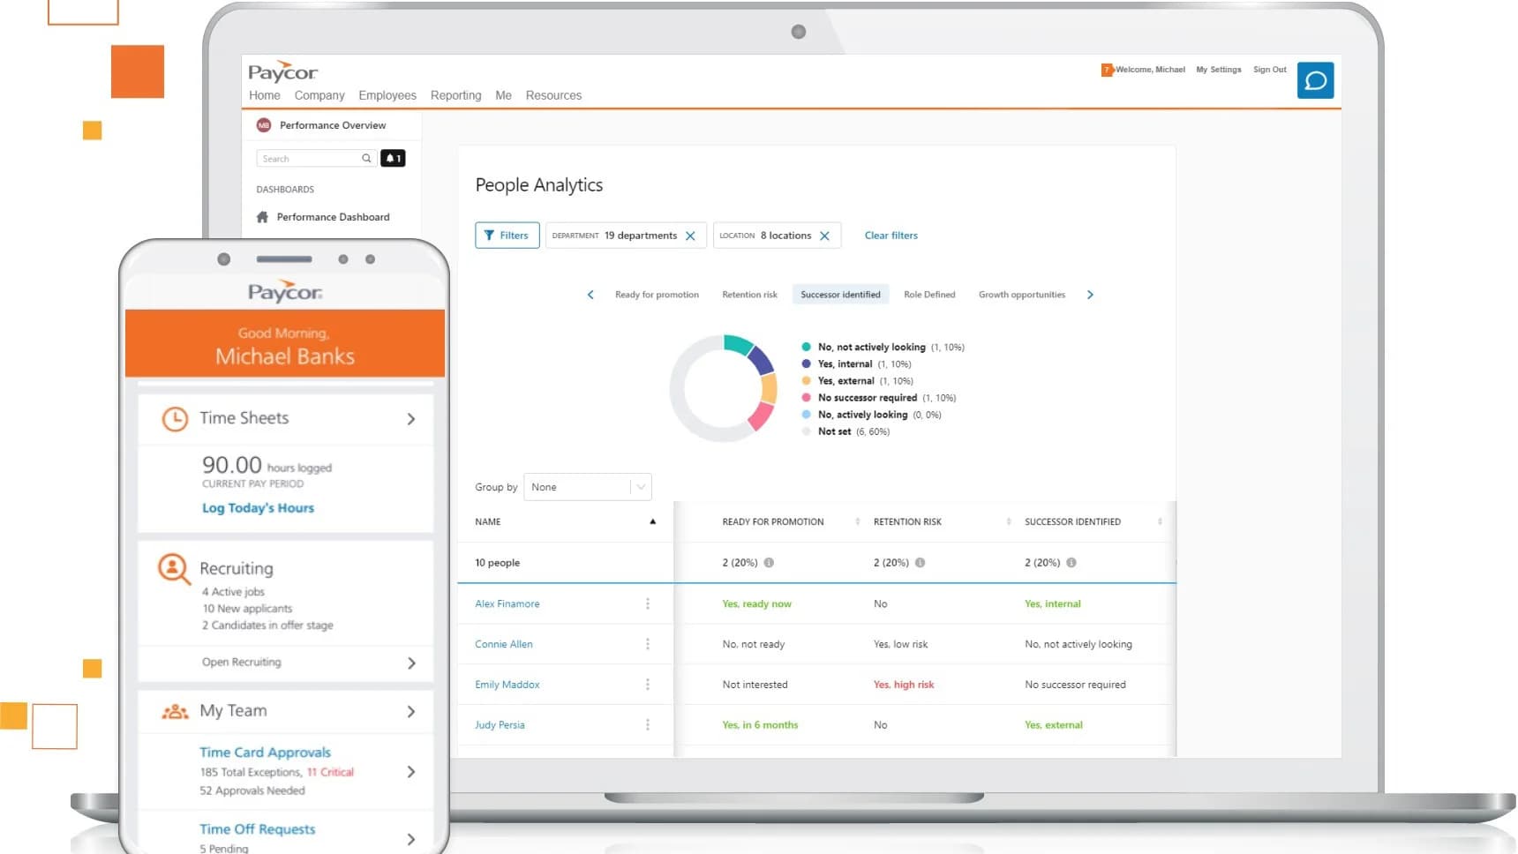Tap the Time Sheets clock icon
The height and width of the screenshot is (854, 1518).
click(175, 418)
